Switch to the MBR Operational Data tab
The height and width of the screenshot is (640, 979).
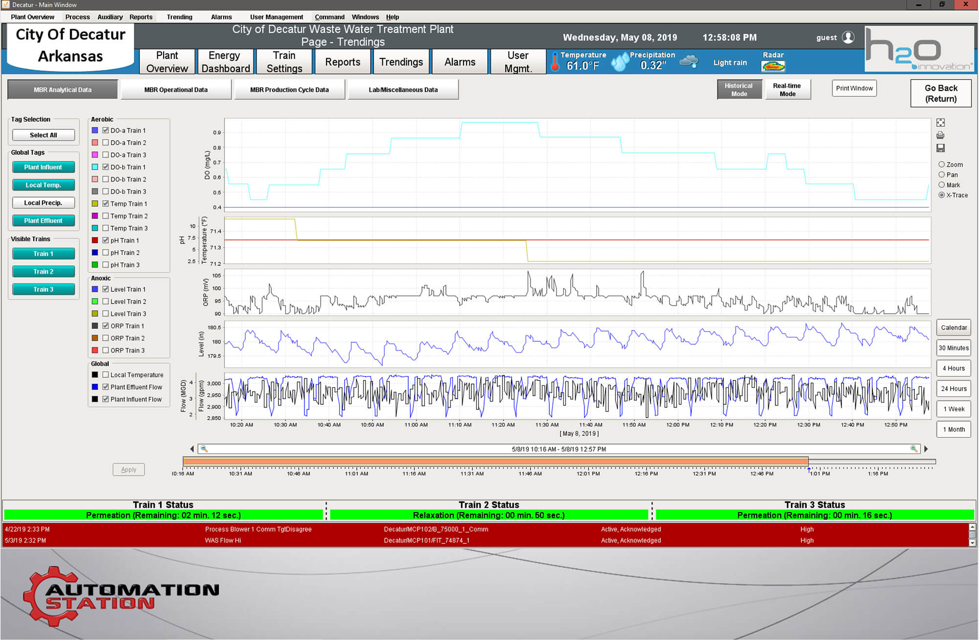tap(176, 89)
